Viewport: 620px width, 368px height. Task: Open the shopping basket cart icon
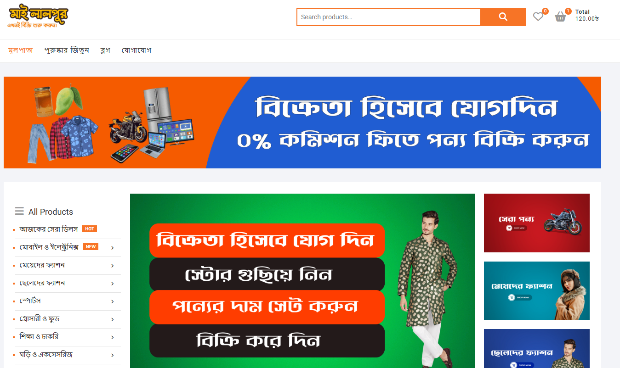click(x=560, y=17)
